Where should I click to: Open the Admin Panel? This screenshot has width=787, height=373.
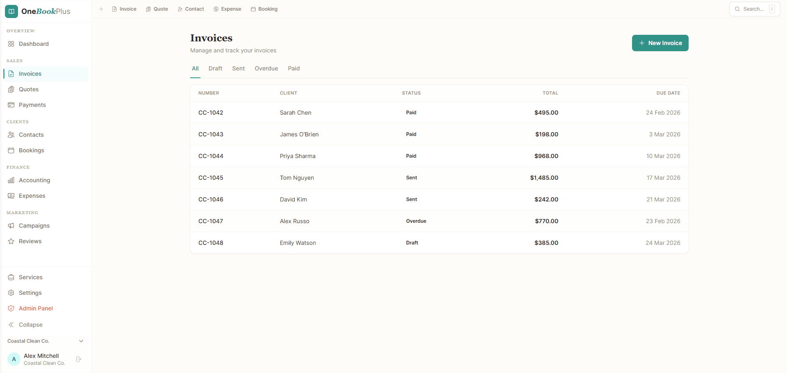click(x=36, y=308)
